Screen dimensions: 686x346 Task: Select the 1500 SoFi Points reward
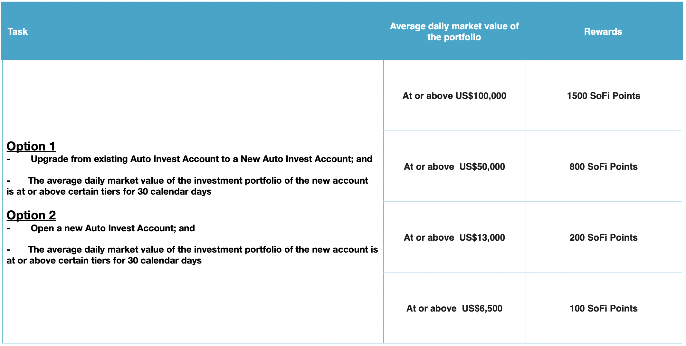[x=603, y=96]
